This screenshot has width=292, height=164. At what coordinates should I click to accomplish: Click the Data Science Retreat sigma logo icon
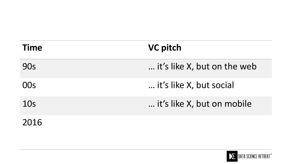232,156
